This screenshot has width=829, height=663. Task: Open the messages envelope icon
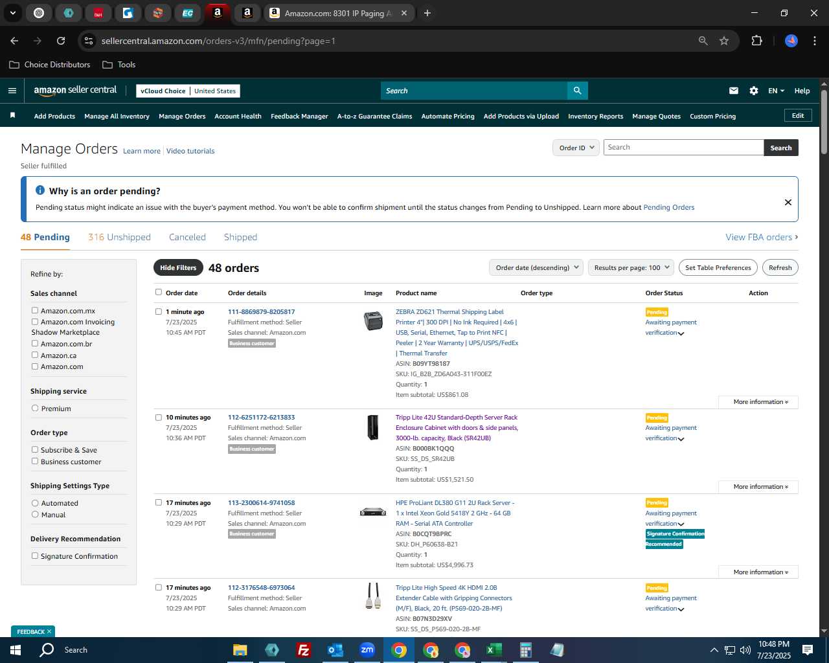[734, 91]
